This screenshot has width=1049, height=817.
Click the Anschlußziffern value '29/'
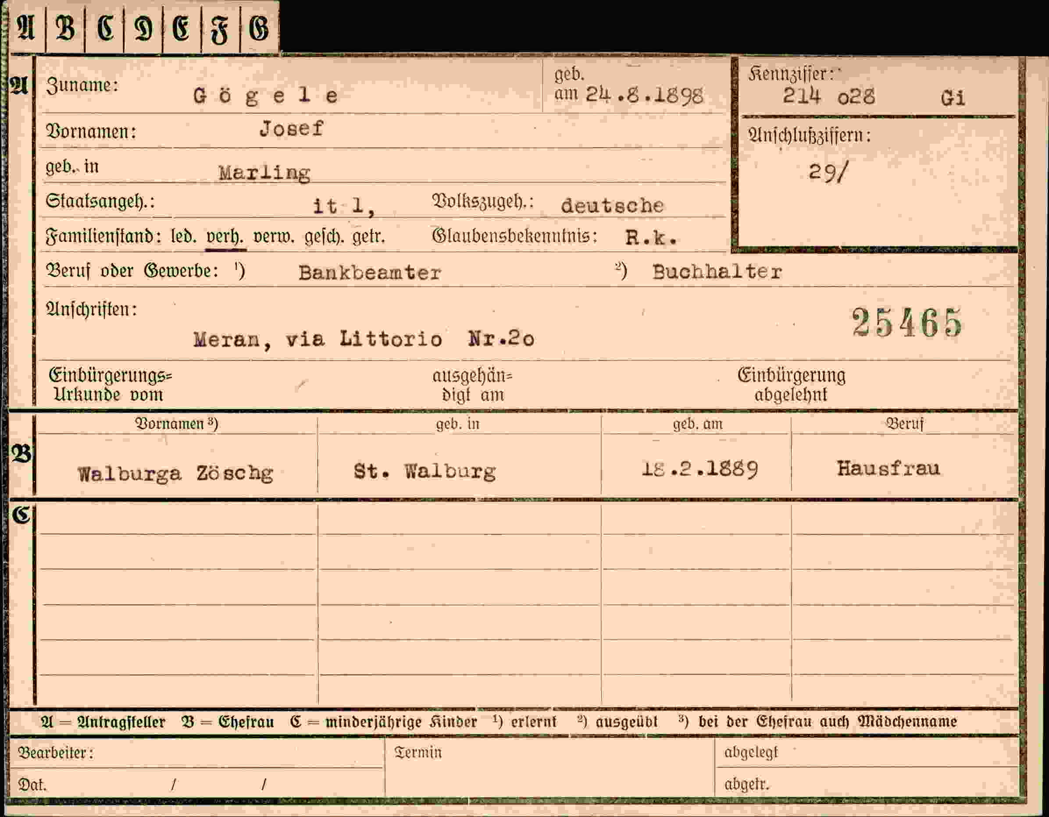pyautogui.click(x=829, y=172)
